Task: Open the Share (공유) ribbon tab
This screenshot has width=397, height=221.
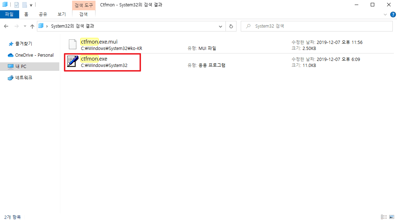Action: coord(43,15)
